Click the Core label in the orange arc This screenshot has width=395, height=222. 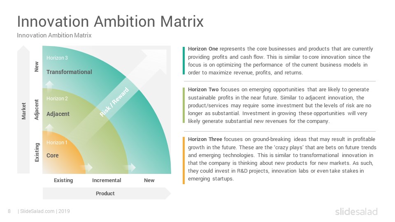[x=52, y=155]
